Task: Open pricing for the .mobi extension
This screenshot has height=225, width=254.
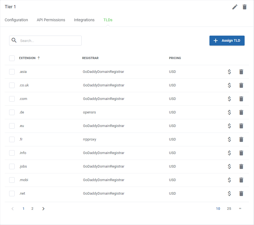Action: coord(229,180)
